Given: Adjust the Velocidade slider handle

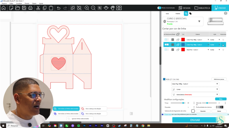Looking at the screenshot, I should pyautogui.click(x=207, y=103).
